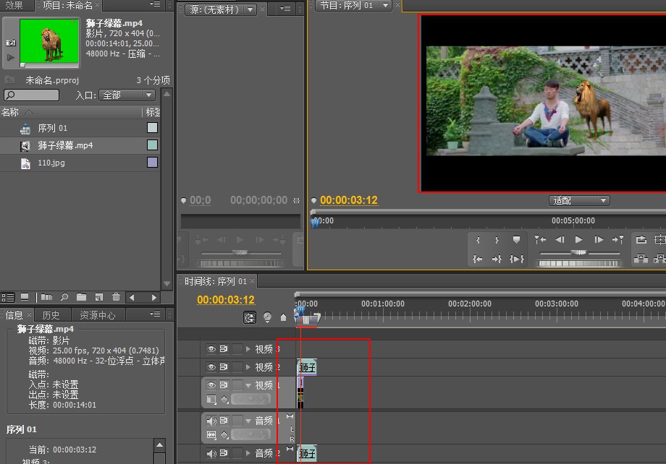Collapse the 音频 1 track
Viewport: 666px width, 464px height.
pyautogui.click(x=248, y=421)
